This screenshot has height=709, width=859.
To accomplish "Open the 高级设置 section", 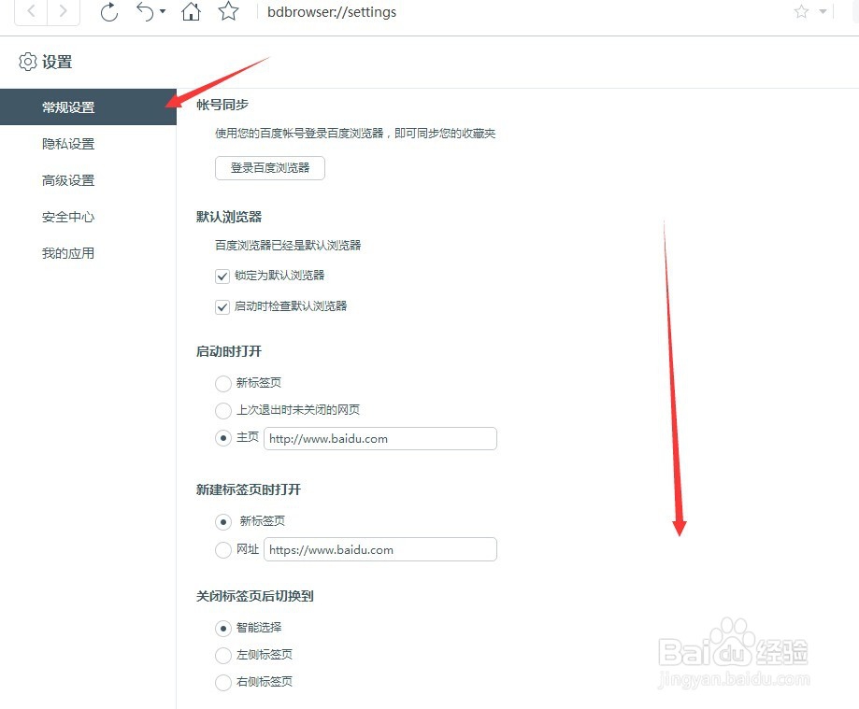I will 66,179.
